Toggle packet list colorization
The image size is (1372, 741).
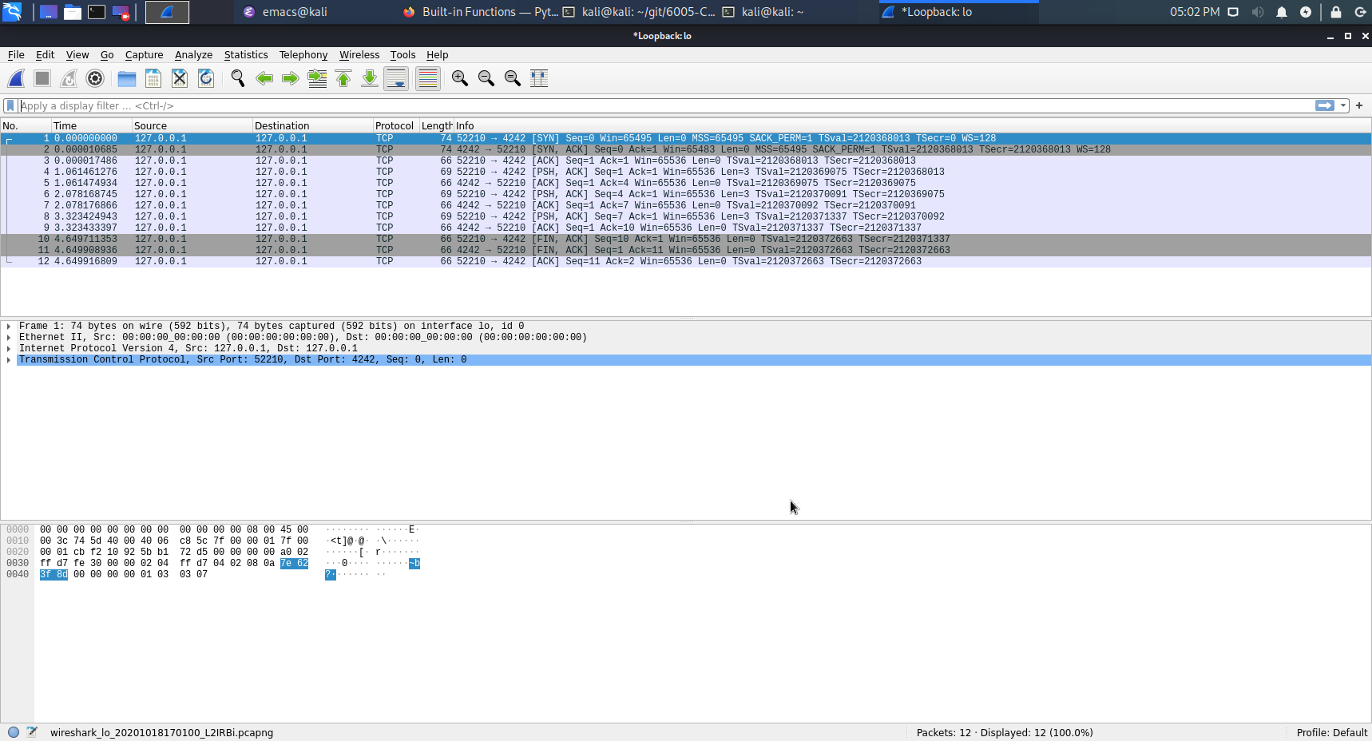click(428, 78)
